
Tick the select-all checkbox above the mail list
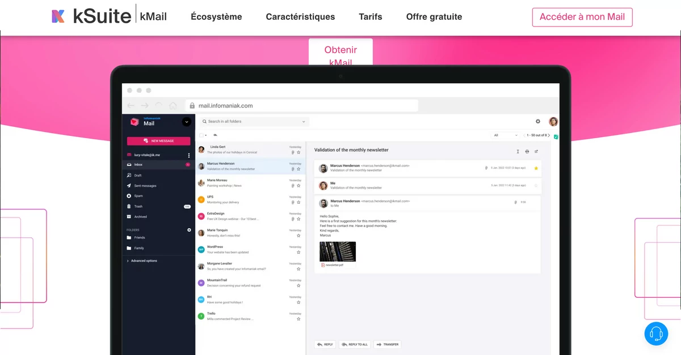coord(201,135)
